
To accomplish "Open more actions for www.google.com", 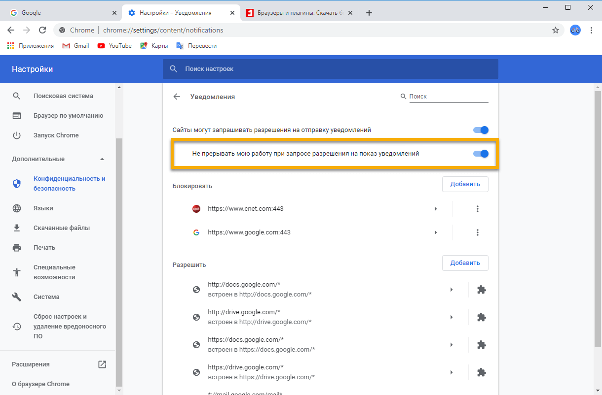I will pos(477,232).
